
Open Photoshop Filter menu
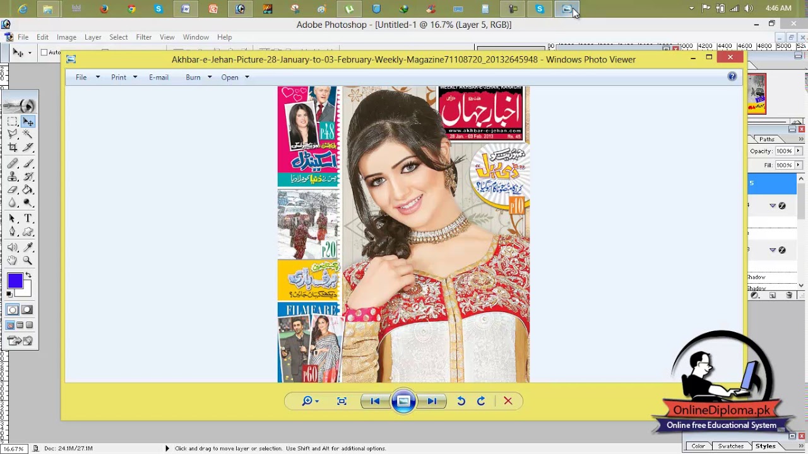[x=143, y=37]
